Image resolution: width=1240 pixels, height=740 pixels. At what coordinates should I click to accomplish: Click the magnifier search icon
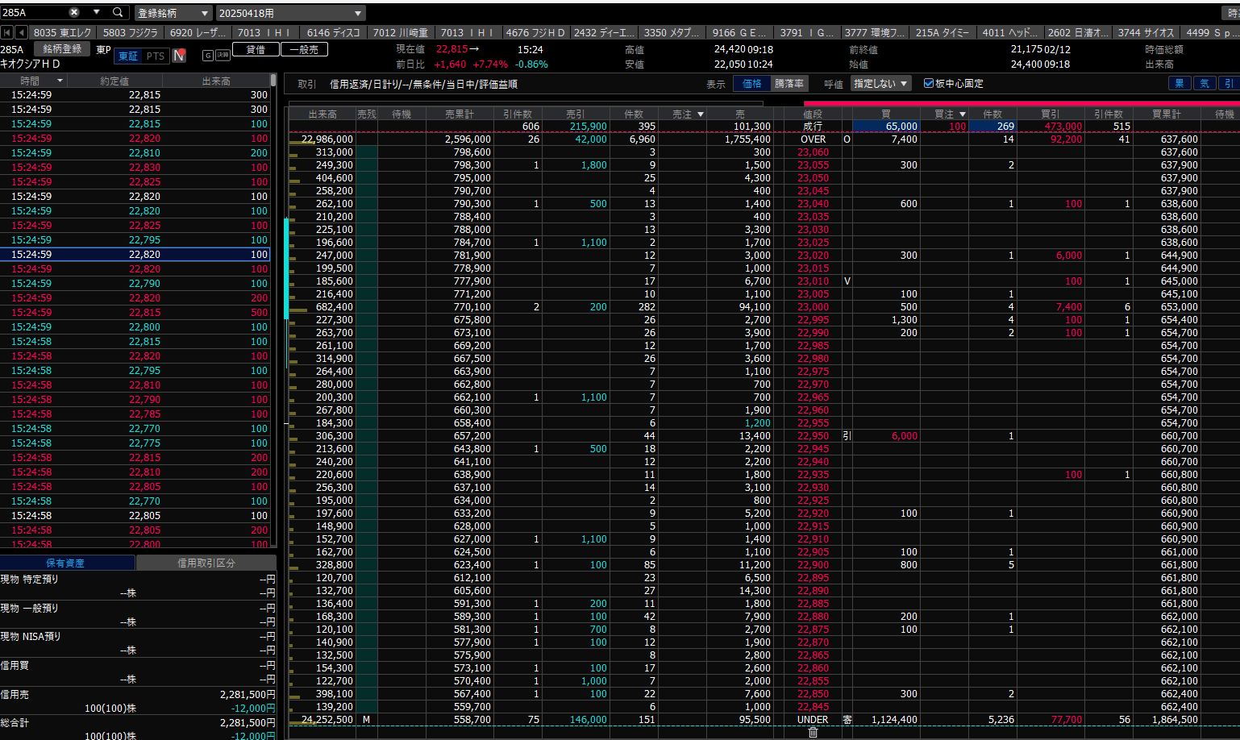click(118, 13)
